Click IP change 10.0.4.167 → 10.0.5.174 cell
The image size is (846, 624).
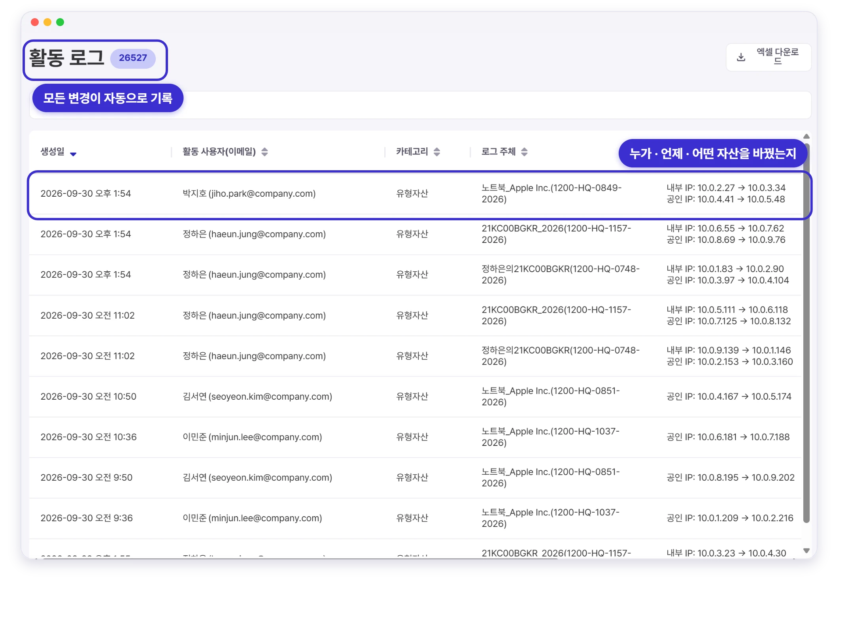(x=729, y=397)
